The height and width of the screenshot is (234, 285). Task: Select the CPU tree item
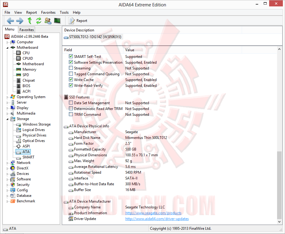26,53
